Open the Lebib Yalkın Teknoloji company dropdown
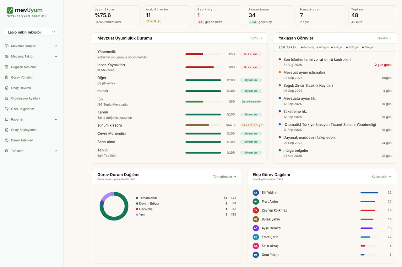Screen dimensions: 402x267 (x=31, y=32)
